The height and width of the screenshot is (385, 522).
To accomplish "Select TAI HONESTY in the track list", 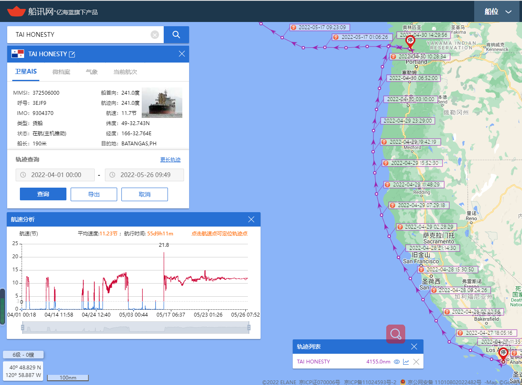I will tap(313, 362).
